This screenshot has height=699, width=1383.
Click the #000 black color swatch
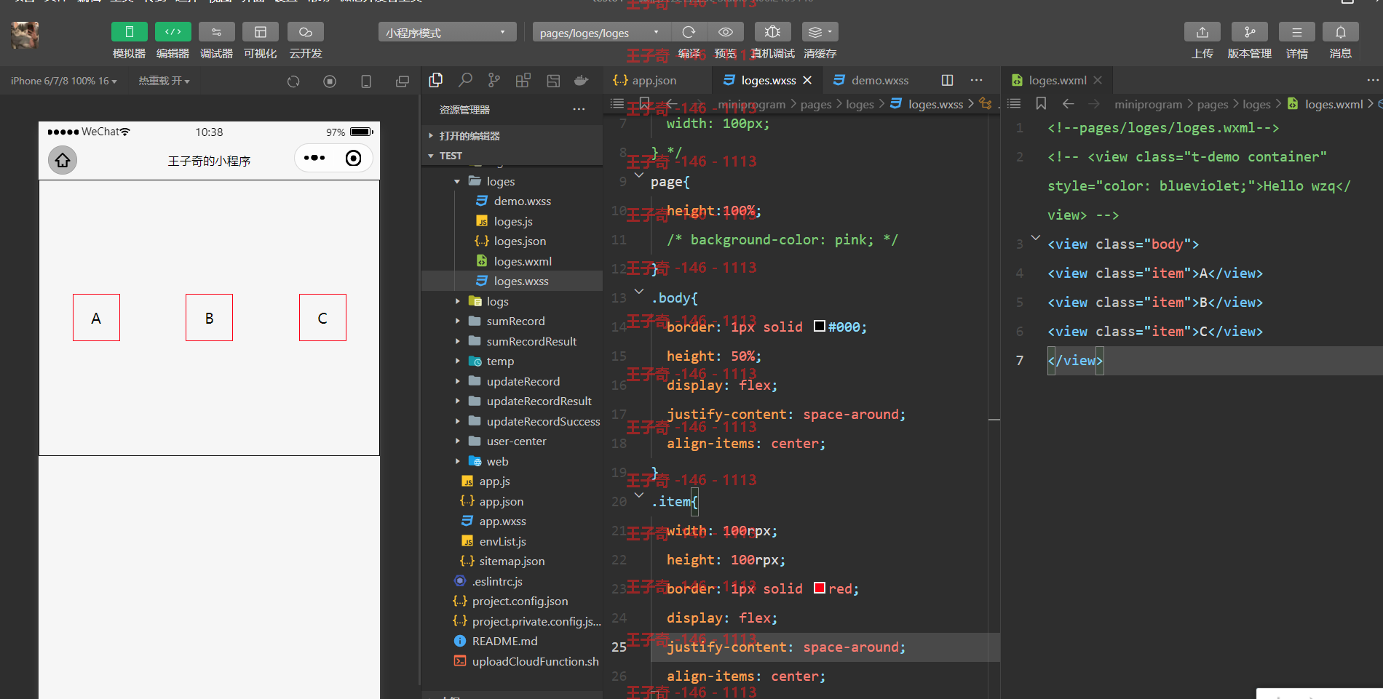(x=819, y=326)
